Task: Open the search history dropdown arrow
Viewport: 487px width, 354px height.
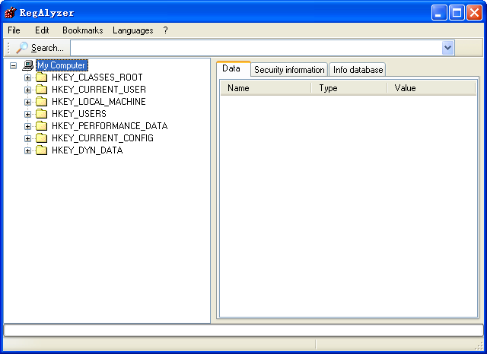Action: click(x=447, y=48)
